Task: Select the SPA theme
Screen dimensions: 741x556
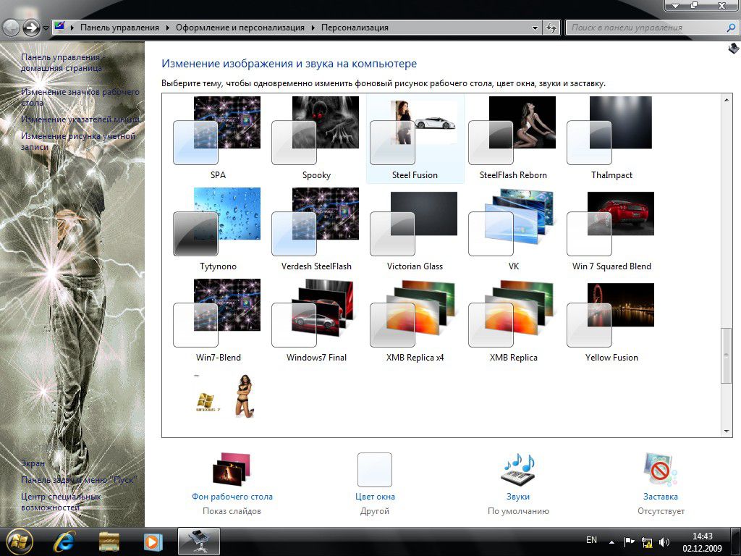Action: click(x=218, y=138)
